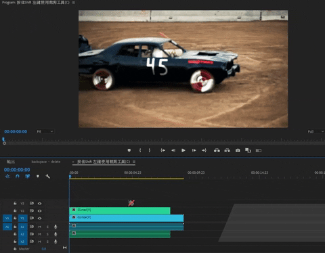The width and height of the screenshot is (325, 253).
Task: Toggle lock on the first audio track
Action: tap(15, 227)
